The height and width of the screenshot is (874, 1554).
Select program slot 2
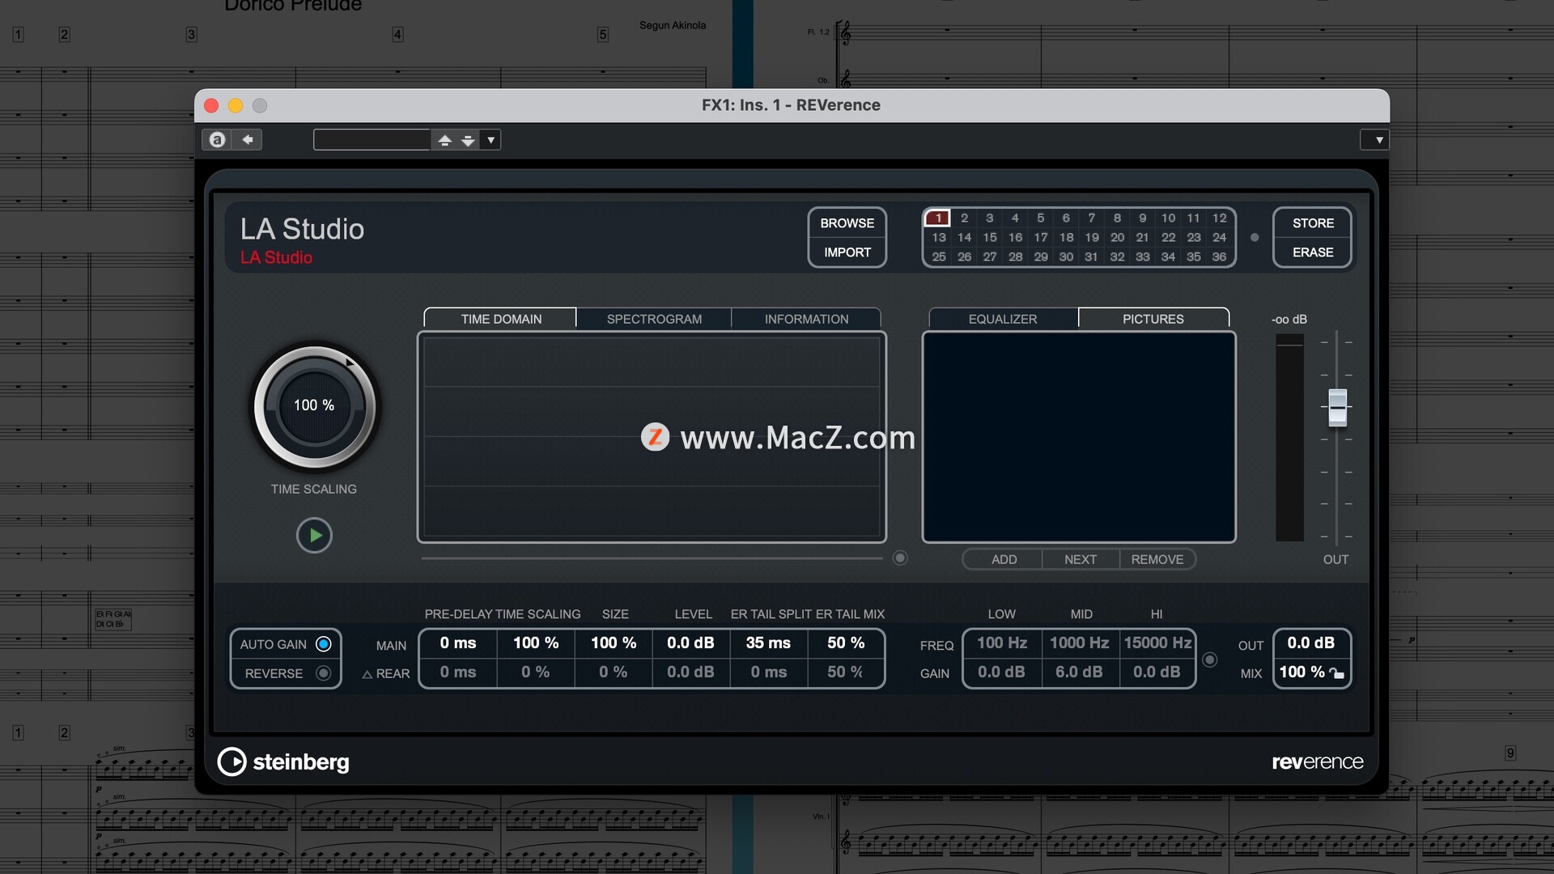coord(964,218)
